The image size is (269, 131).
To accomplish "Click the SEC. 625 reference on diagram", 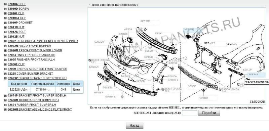I will pyautogui.click(x=209, y=43).
